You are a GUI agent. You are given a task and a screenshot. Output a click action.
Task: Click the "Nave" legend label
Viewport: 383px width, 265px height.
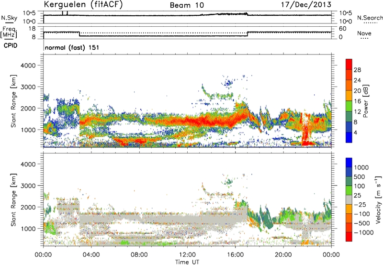click(x=364, y=33)
